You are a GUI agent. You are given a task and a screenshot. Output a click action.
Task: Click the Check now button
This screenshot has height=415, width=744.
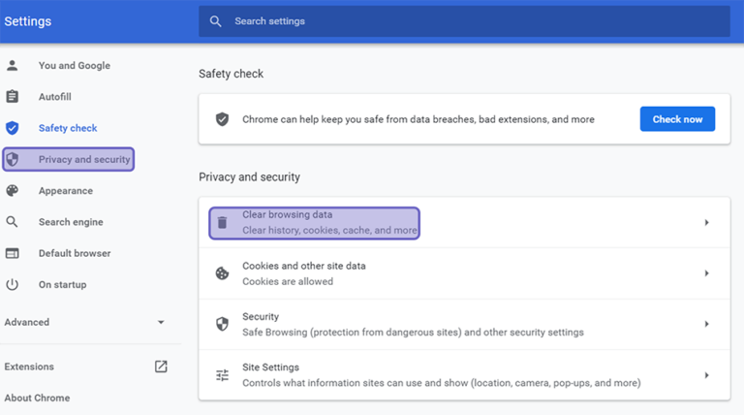tap(677, 118)
